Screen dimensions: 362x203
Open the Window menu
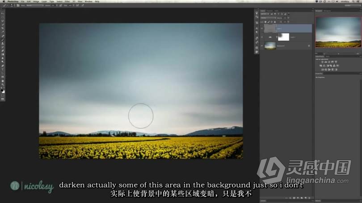(88, 1)
